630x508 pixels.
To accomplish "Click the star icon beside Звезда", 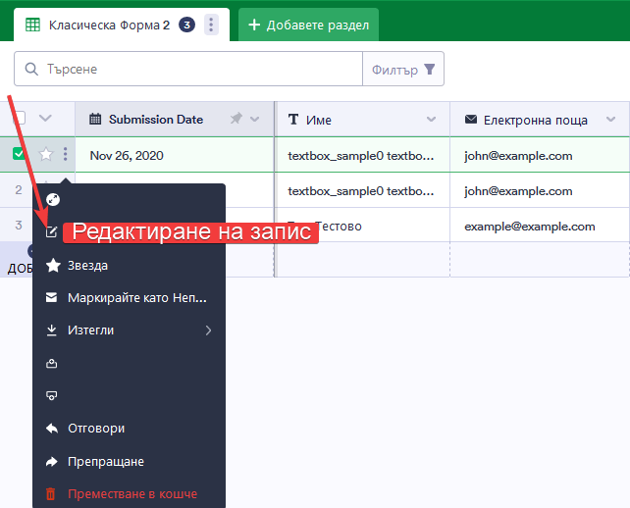I will coord(53,266).
